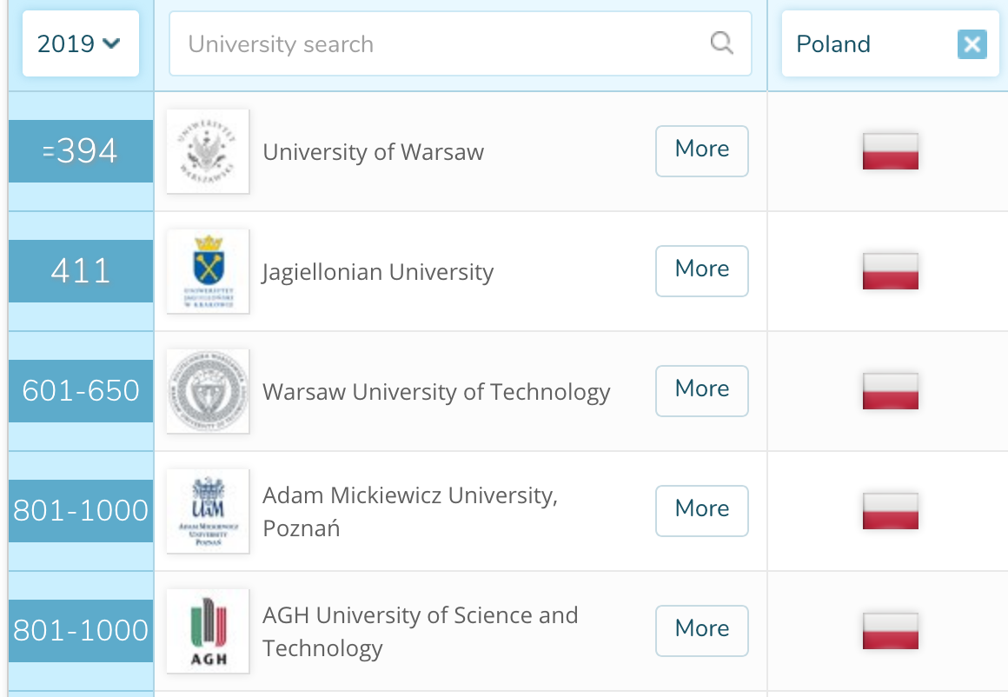Viewport: 1008px width, 697px height.
Task: Open More for AGH University
Action: pyautogui.click(x=702, y=631)
